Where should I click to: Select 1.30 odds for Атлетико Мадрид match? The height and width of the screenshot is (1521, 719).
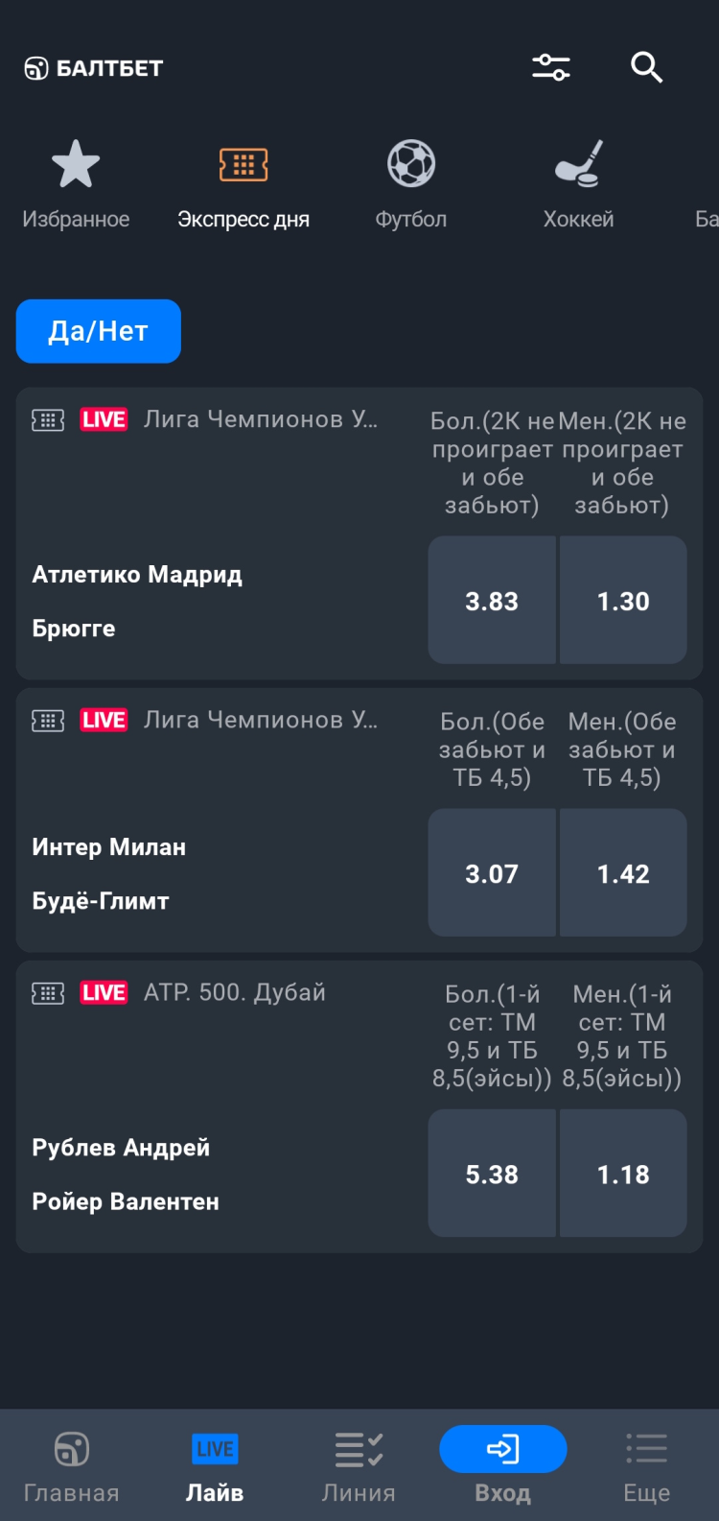(x=623, y=601)
